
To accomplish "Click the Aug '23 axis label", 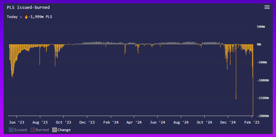I will 40,122.
